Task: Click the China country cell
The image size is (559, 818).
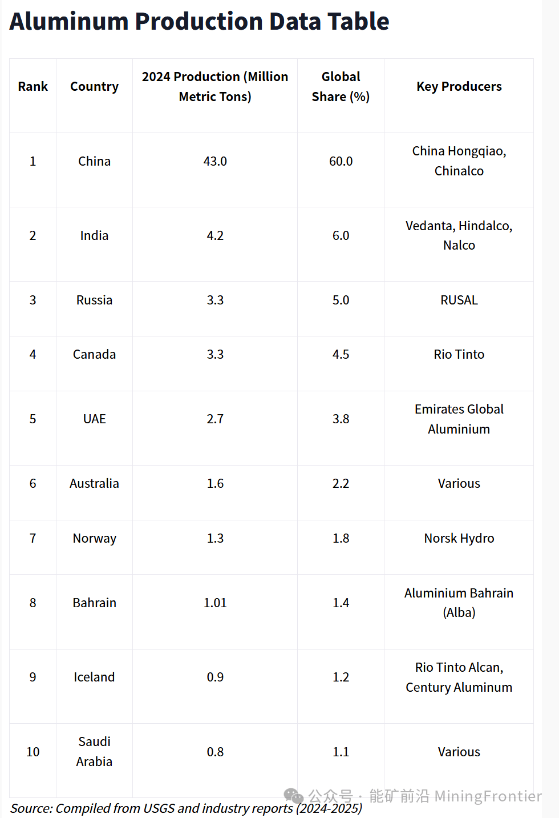Action: coord(94,162)
